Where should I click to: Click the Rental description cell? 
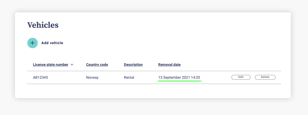pyautogui.click(x=129, y=77)
